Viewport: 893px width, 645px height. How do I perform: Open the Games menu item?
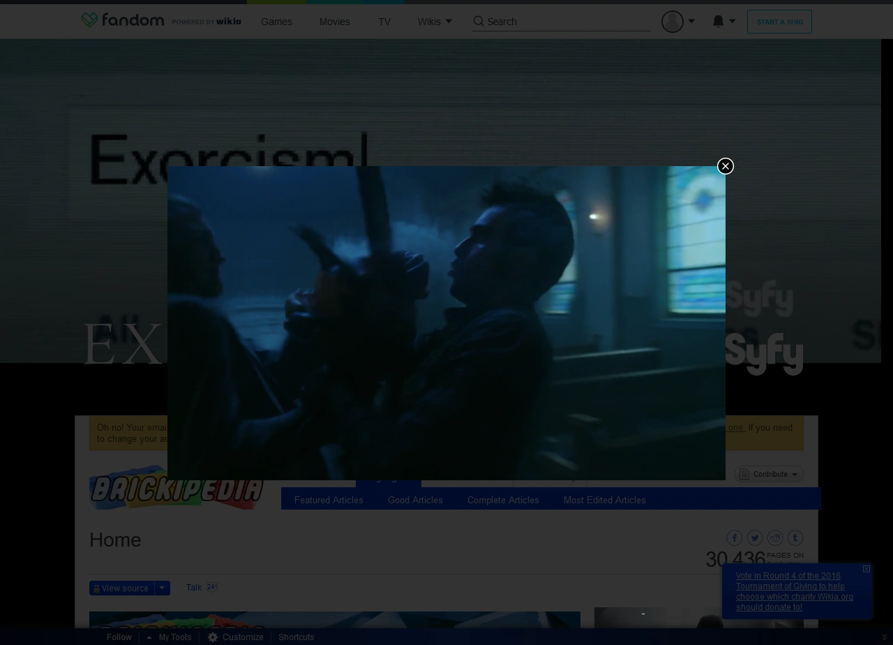pyautogui.click(x=276, y=22)
